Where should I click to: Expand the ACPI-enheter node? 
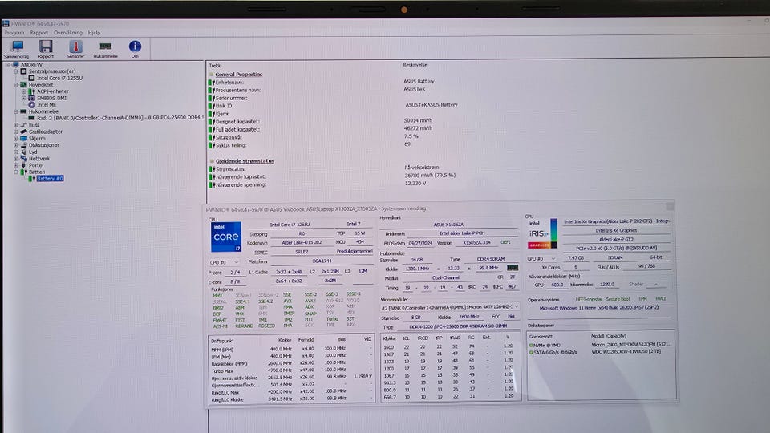pos(23,91)
